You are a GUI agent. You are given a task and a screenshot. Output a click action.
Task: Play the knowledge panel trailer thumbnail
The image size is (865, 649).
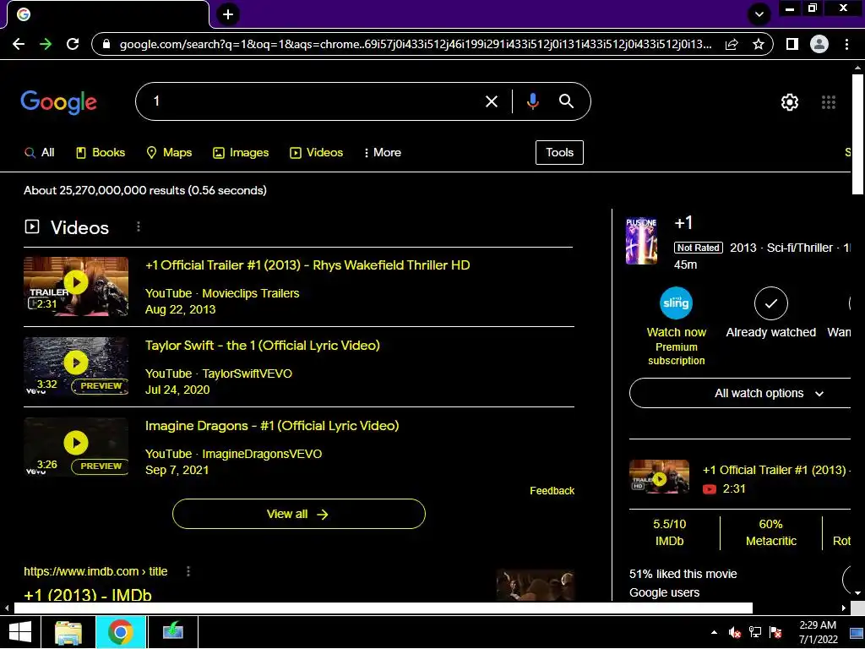coord(659,477)
